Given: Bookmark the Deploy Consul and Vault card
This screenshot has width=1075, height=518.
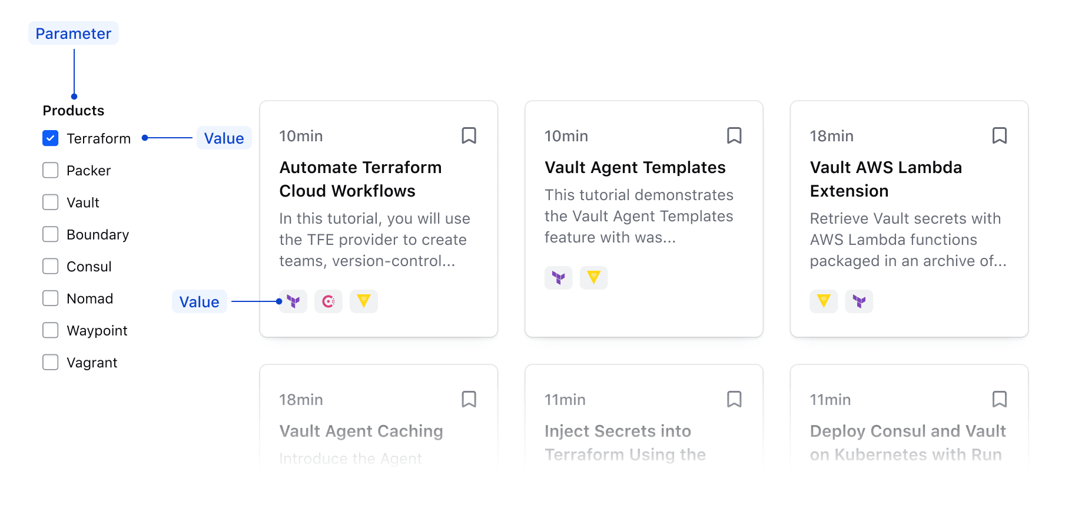Looking at the screenshot, I should pyautogui.click(x=999, y=400).
